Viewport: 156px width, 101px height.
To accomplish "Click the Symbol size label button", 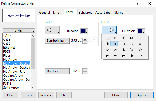I will tap(57, 41).
